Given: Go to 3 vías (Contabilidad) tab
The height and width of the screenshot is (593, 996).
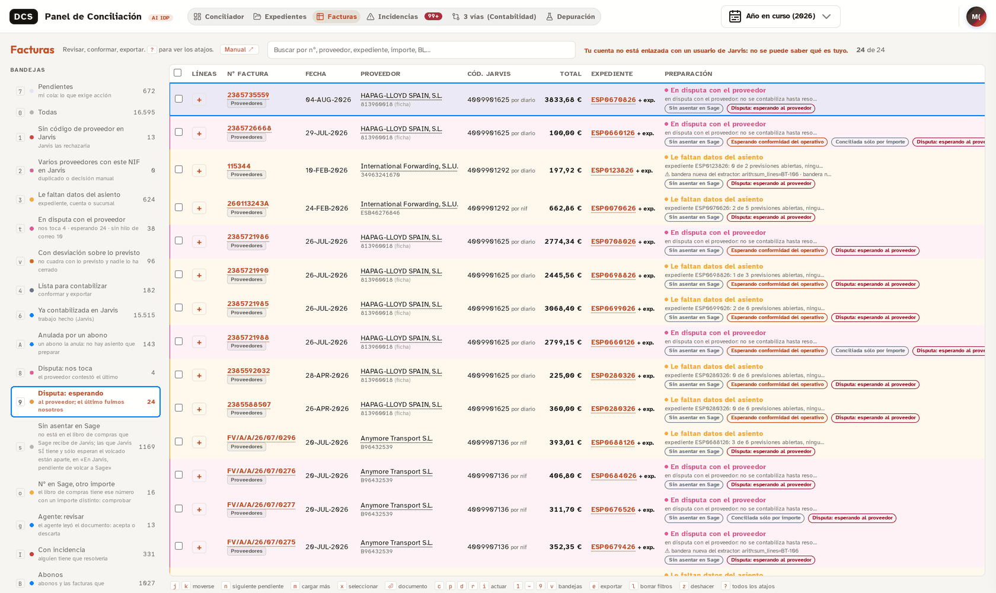Looking at the screenshot, I should coord(494,17).
